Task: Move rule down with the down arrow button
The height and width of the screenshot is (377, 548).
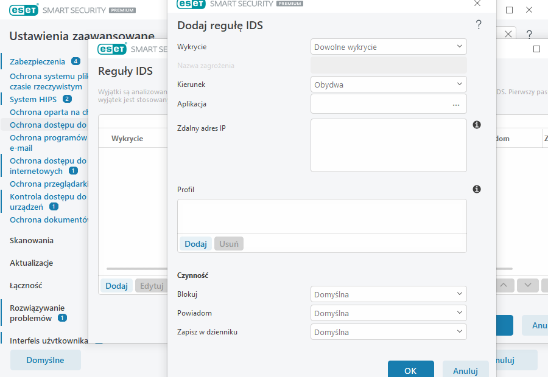Action: coord(528,285)
